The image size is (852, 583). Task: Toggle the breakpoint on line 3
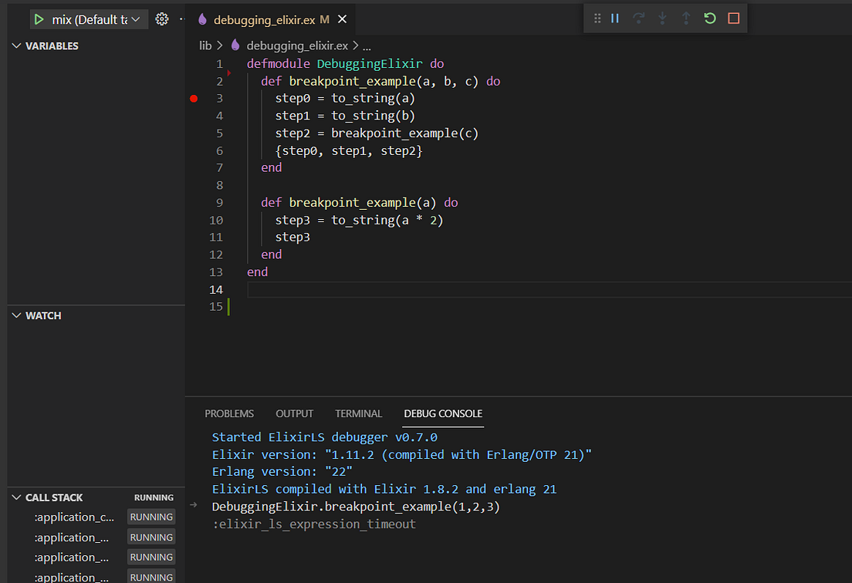194,98
